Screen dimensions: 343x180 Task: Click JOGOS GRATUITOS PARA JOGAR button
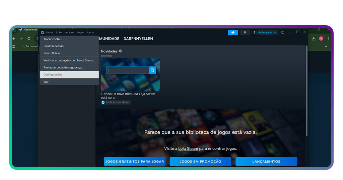pos(135,162)
